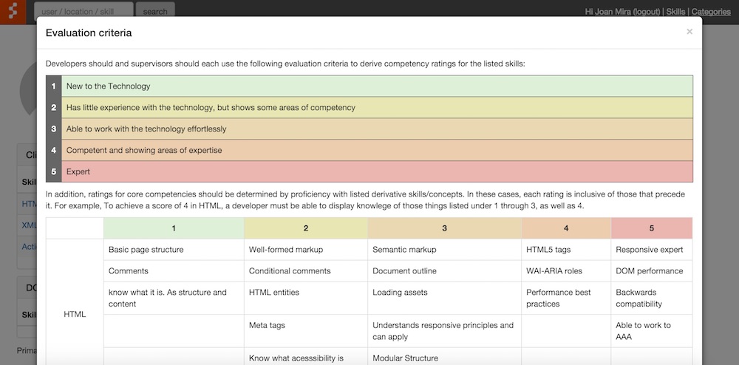Click the 'Conditional comments' table cell

290,271
